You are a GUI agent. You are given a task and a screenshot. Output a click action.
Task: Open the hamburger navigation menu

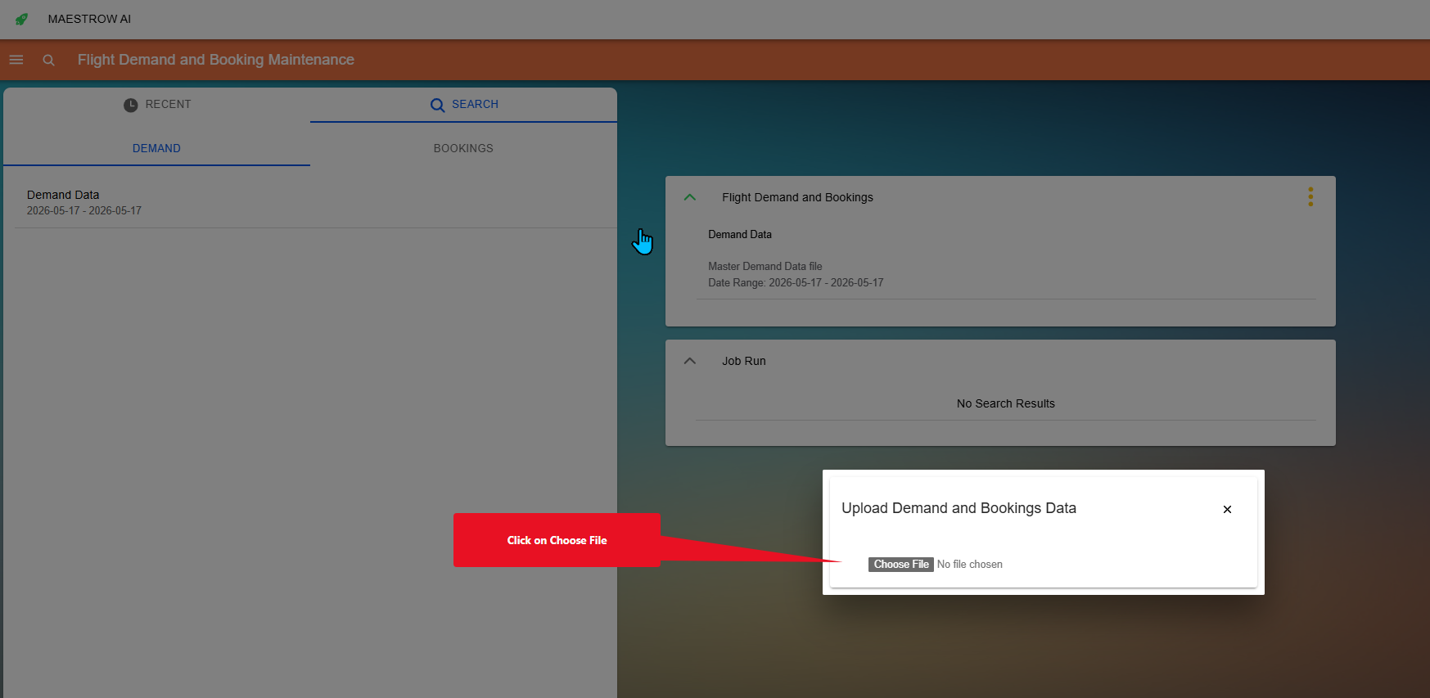click(16, 60)
